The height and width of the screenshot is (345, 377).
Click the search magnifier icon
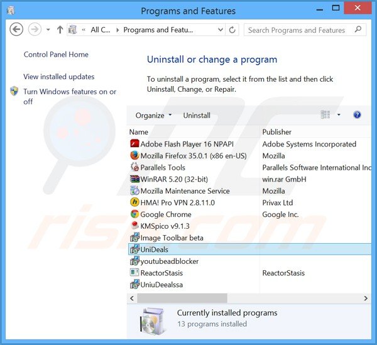click(358, 30)
